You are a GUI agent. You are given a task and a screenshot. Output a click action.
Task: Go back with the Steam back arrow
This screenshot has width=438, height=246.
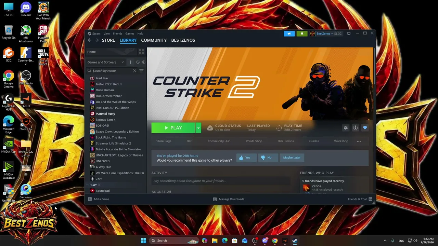coord(90,40)
